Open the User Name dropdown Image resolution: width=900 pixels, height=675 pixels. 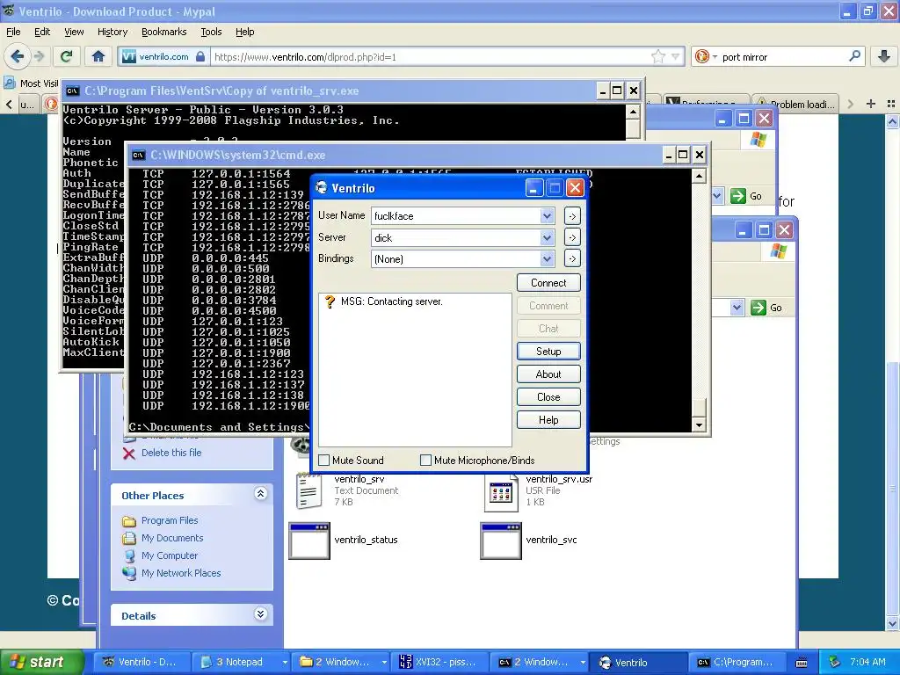pos(547,216)
